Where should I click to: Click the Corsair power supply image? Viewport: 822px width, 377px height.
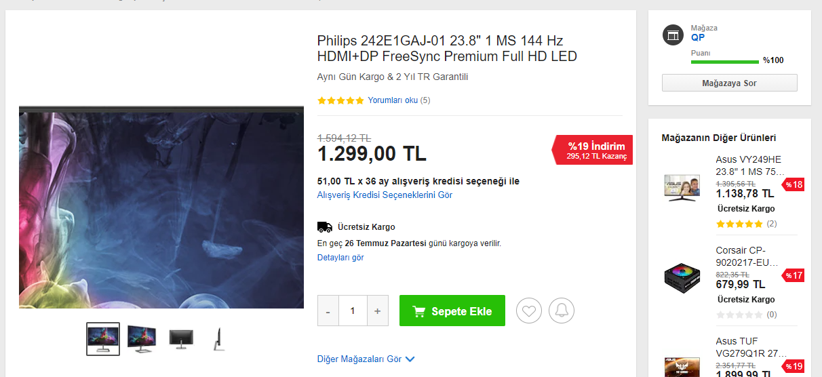coord(682,277)
